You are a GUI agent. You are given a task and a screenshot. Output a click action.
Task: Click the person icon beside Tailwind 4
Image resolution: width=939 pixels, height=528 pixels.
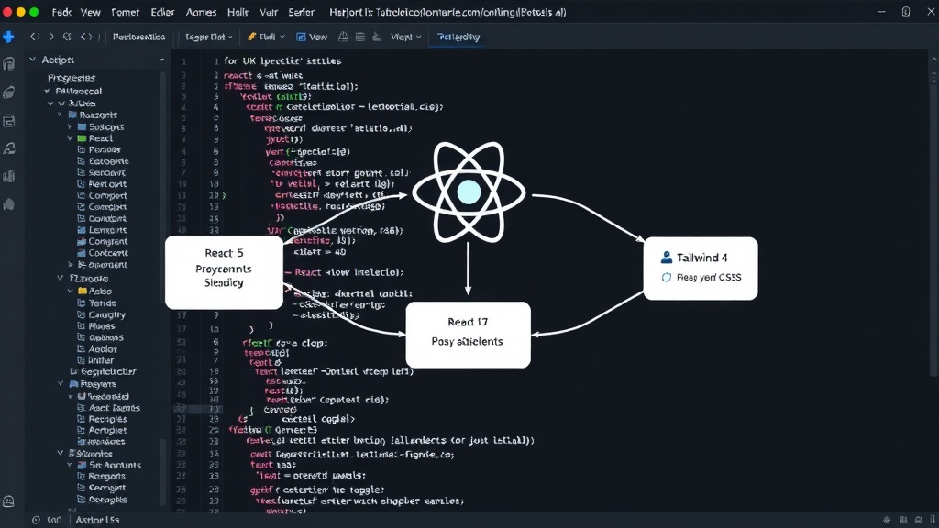[667, 258]
